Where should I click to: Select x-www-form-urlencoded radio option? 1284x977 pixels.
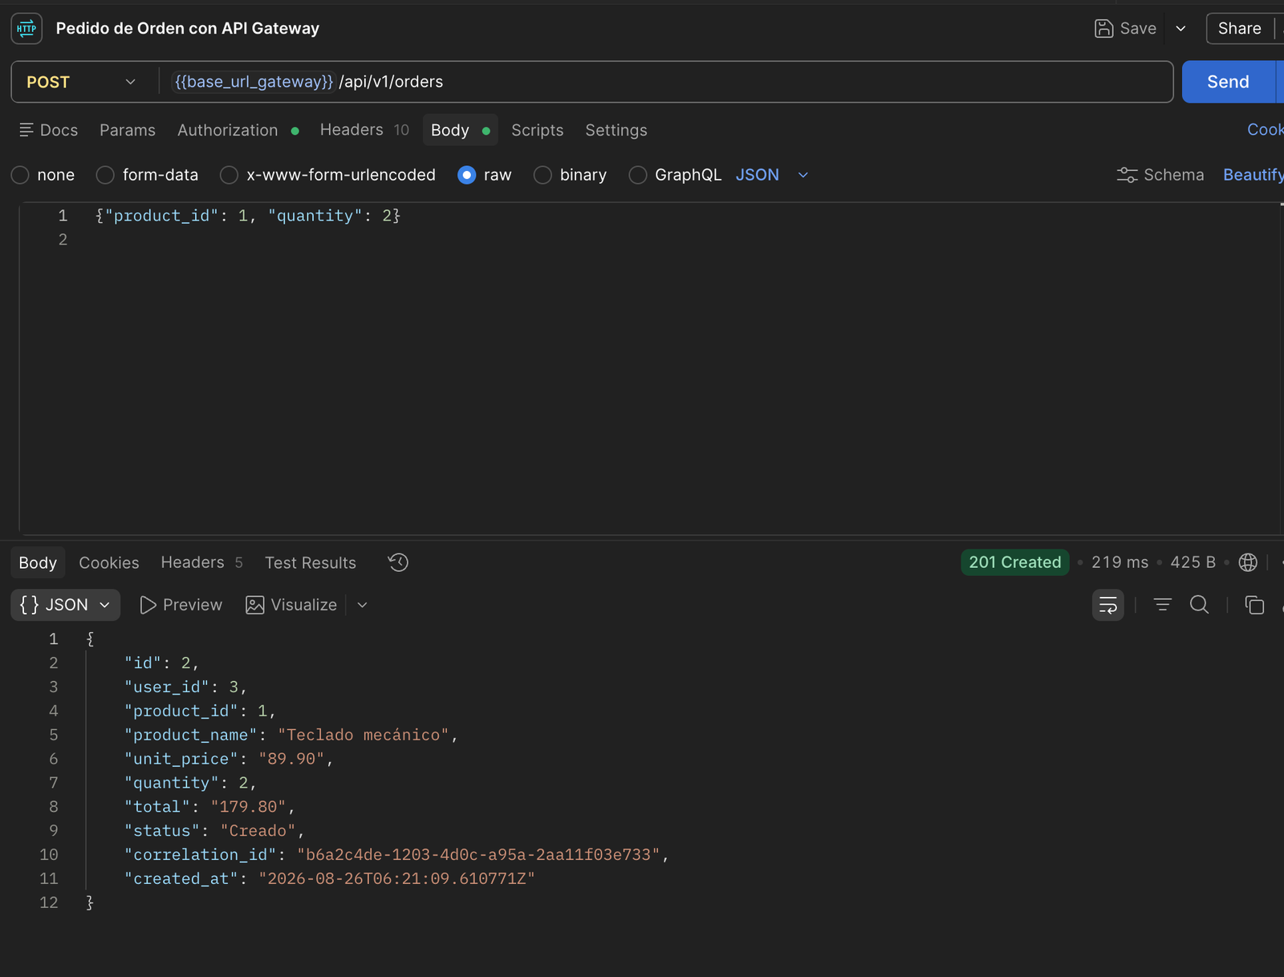[x=230, y=175]
